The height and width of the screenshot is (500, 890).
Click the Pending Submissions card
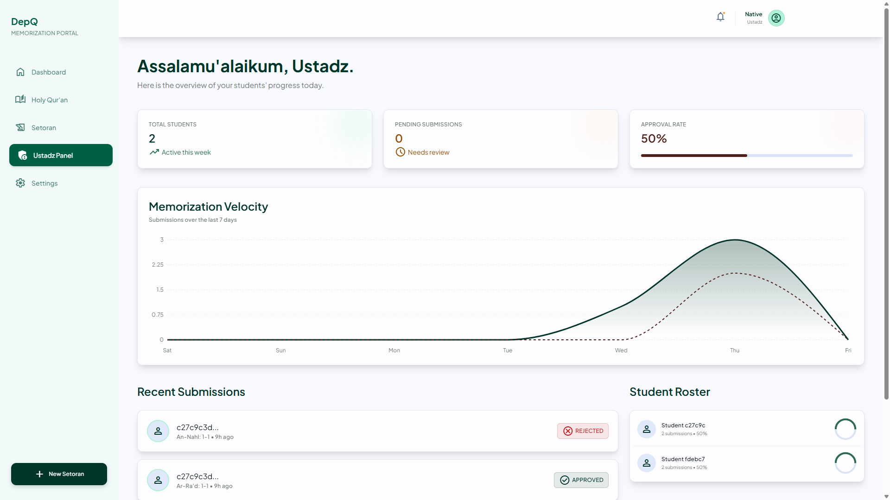click(501, 139)
